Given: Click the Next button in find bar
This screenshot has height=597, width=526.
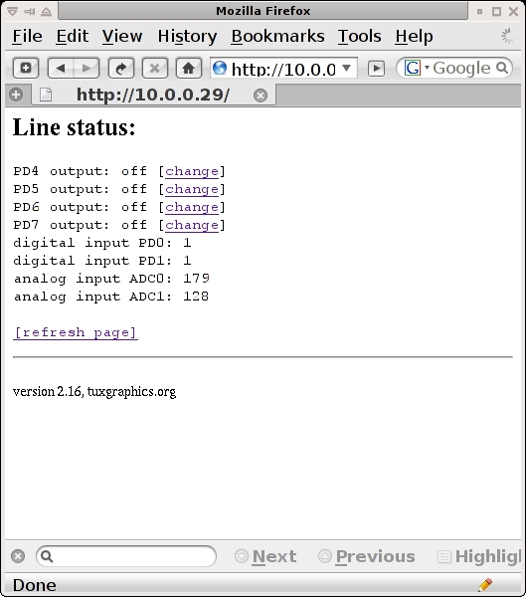Looking at the screenshot, I should 265,556.
